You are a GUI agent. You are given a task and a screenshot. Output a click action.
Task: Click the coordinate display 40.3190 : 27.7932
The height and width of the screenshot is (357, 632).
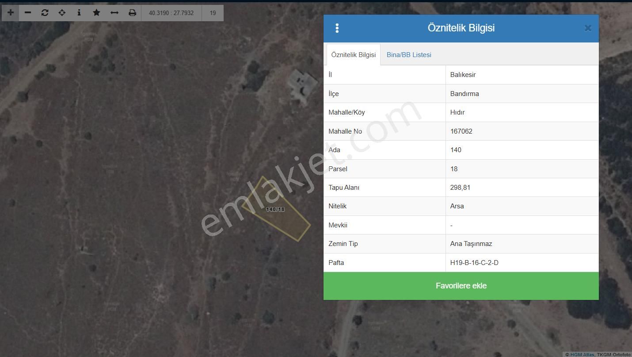[x=171, y=13]
